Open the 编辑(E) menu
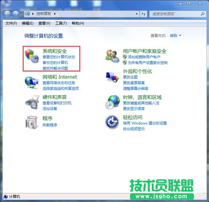Image resolution: width=209 pixels, height=202 pixels. coord(28,23)
